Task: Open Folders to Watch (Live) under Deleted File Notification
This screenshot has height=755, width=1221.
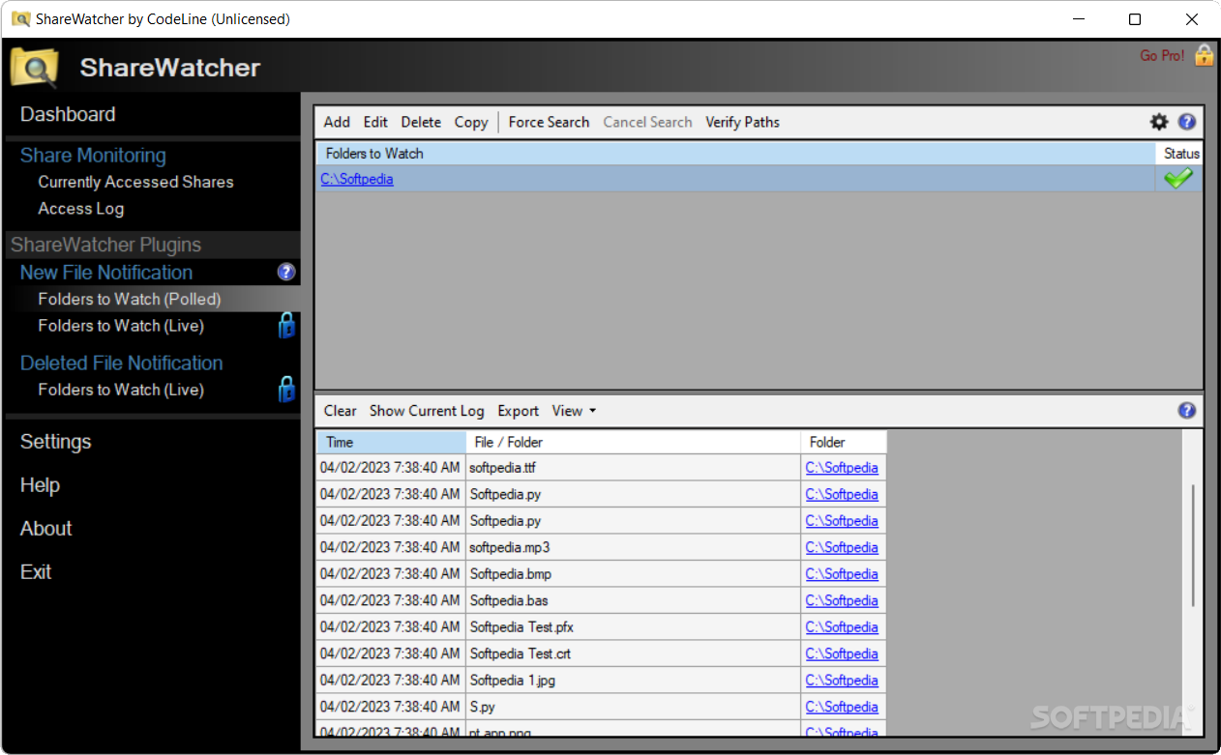Action: click(x=121, y=390)
